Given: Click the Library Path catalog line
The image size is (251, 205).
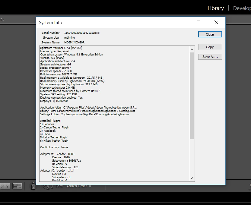Looking at the screenshot, I should coord(87,111).
